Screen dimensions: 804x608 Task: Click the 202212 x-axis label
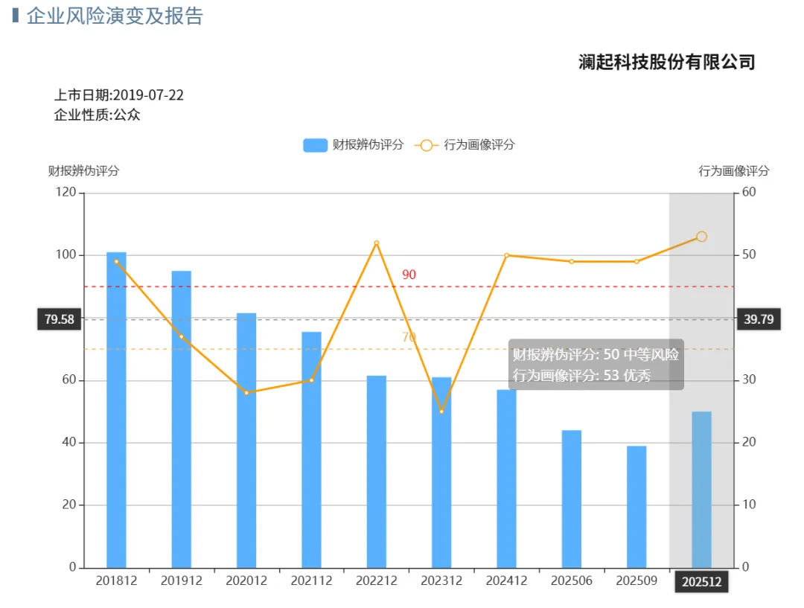tap(377, 580)
